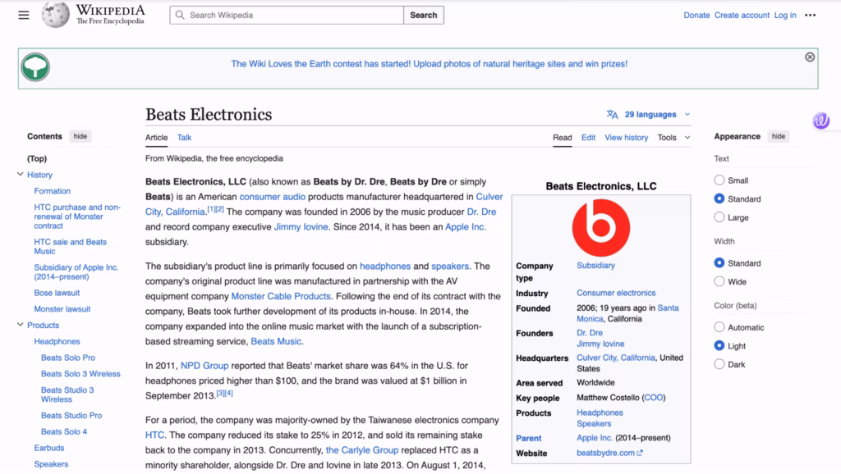Click the Wiki Loves Earth logo in banner
Viewport: 841px width, 474px height.
point(34,65)
